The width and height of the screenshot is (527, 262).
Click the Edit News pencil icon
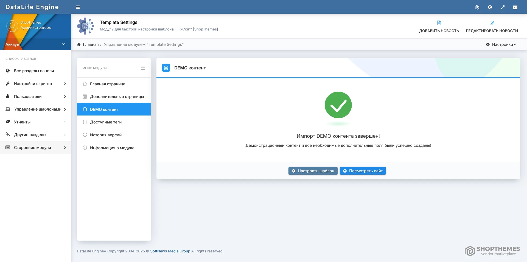[x=492, y=23]
